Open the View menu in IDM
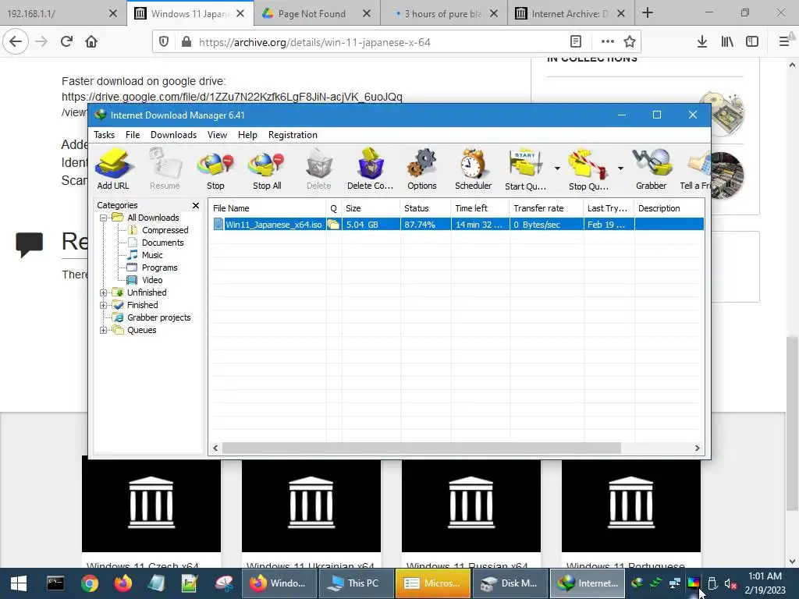This screenshot has height=599, width=799. (217, 135)
